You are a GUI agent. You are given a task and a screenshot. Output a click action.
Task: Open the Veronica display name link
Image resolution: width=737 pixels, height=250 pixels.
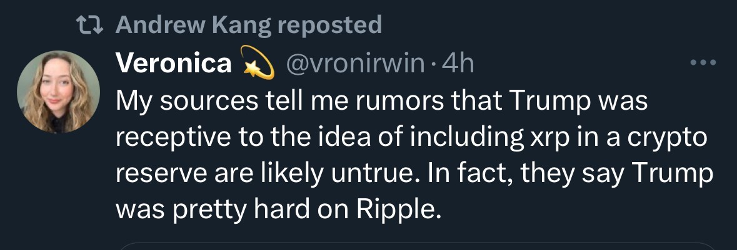(x=173, y=64)
